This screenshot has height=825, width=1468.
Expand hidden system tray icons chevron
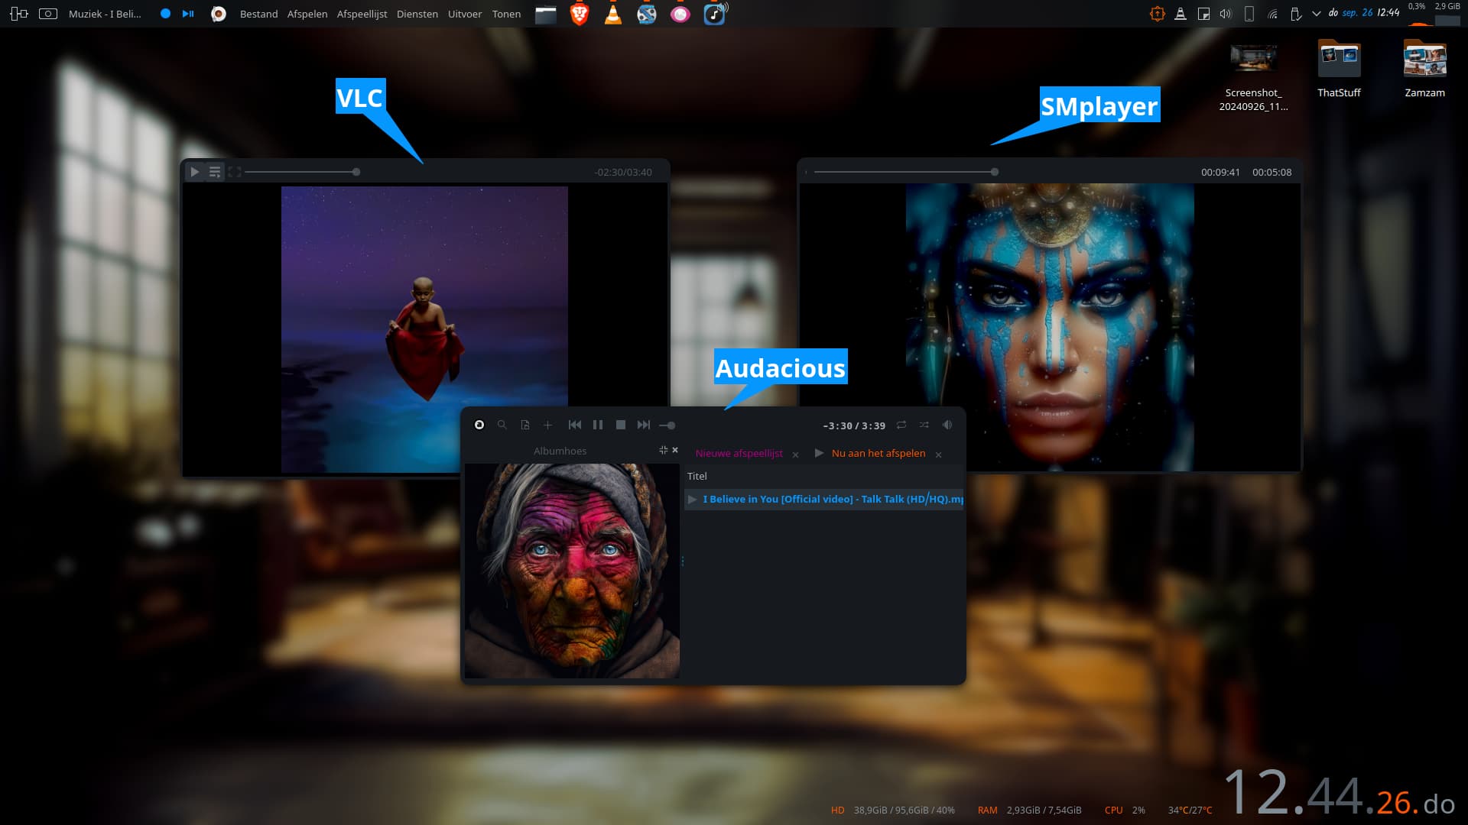click(x=1317, y=14)
